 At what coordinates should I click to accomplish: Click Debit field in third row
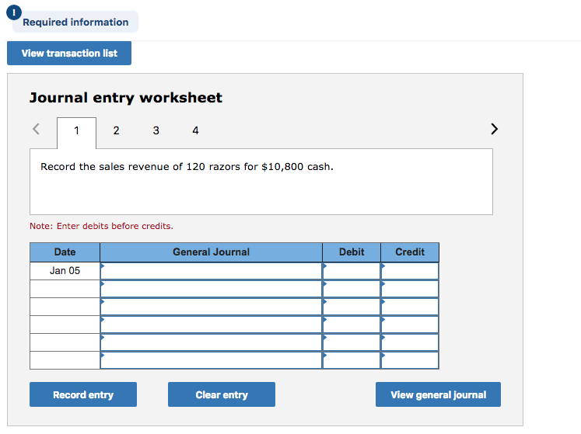click(x=352, y=307)
